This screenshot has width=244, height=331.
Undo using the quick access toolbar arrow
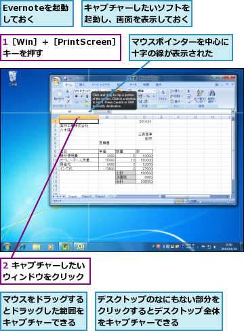pyautogui.click(x=70, y=79)
